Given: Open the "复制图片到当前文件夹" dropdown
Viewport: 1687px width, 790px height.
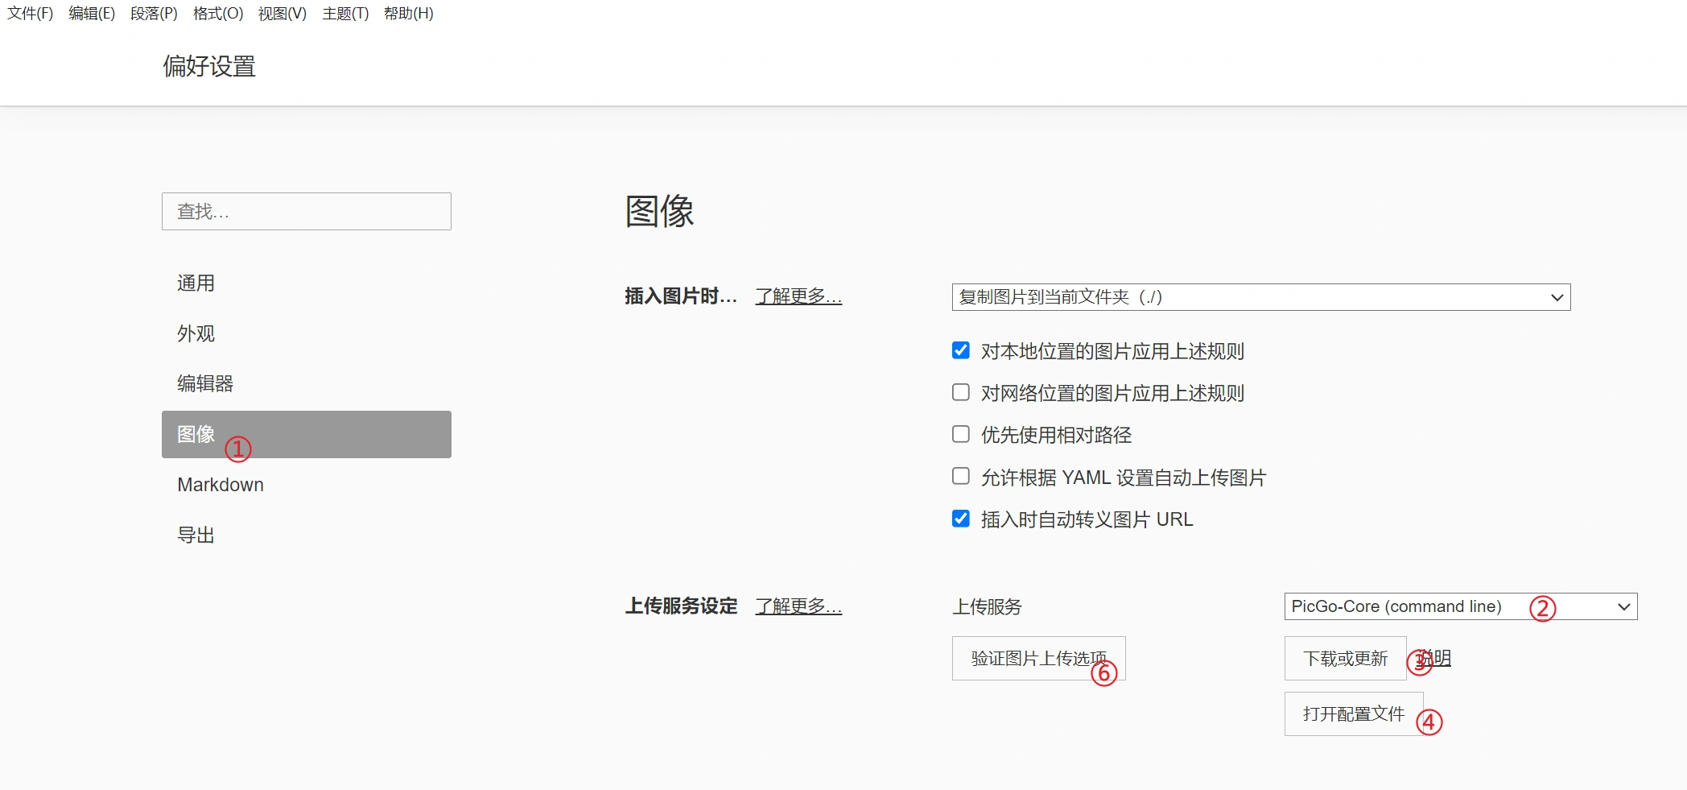Looking at the screenshot, I should 1260,297.
